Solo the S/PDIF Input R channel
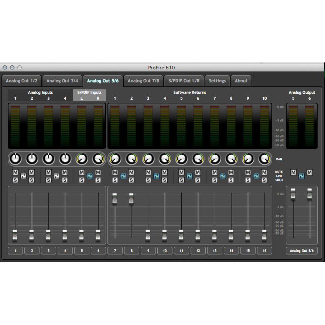 tap(98, 180)
